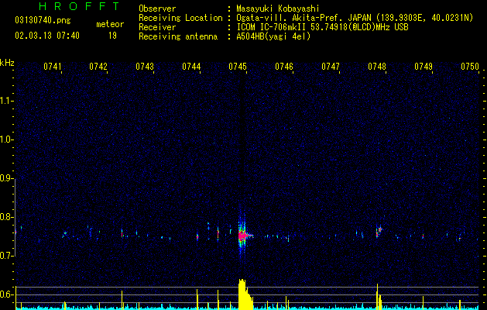Click the 0.9 kHz frequency label
The width and height of the screenshot is (487, 310).
pos(6,178)
